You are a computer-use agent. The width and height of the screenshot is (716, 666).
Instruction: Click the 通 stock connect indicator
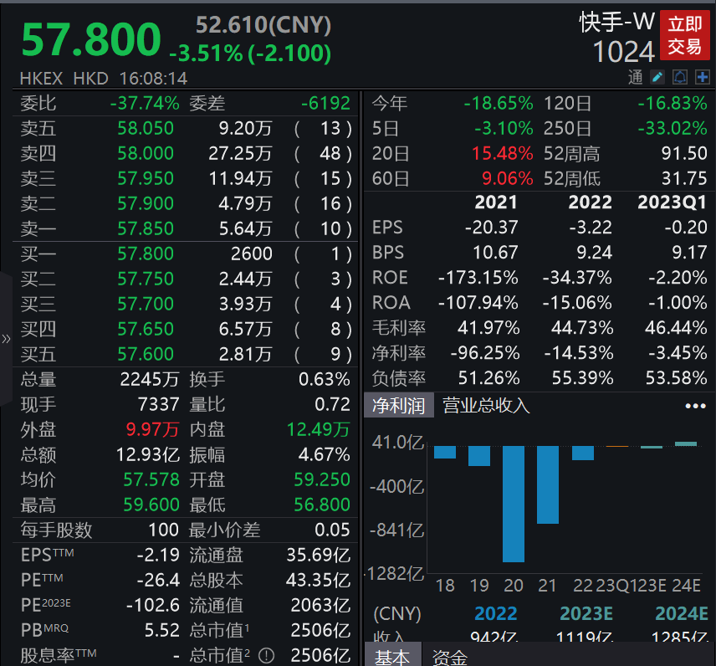click(636, 78)
